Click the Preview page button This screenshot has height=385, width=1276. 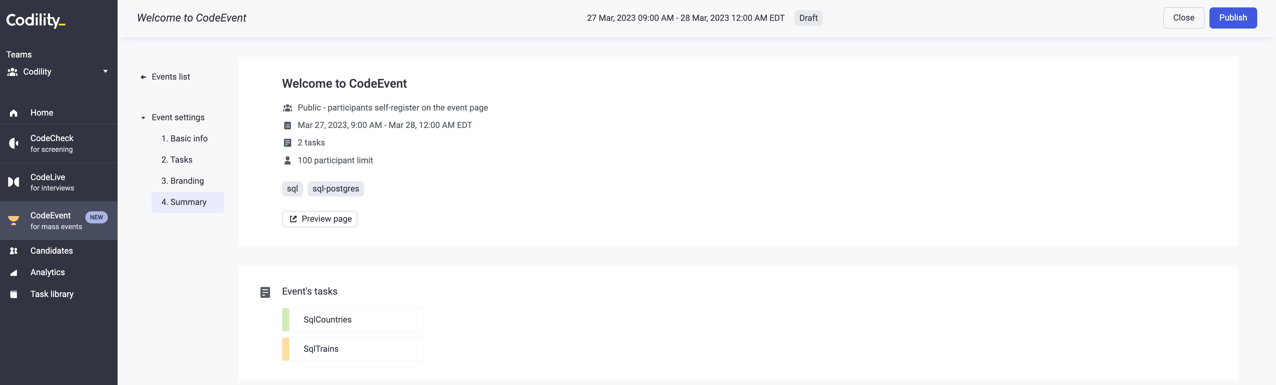coord(320,219)
